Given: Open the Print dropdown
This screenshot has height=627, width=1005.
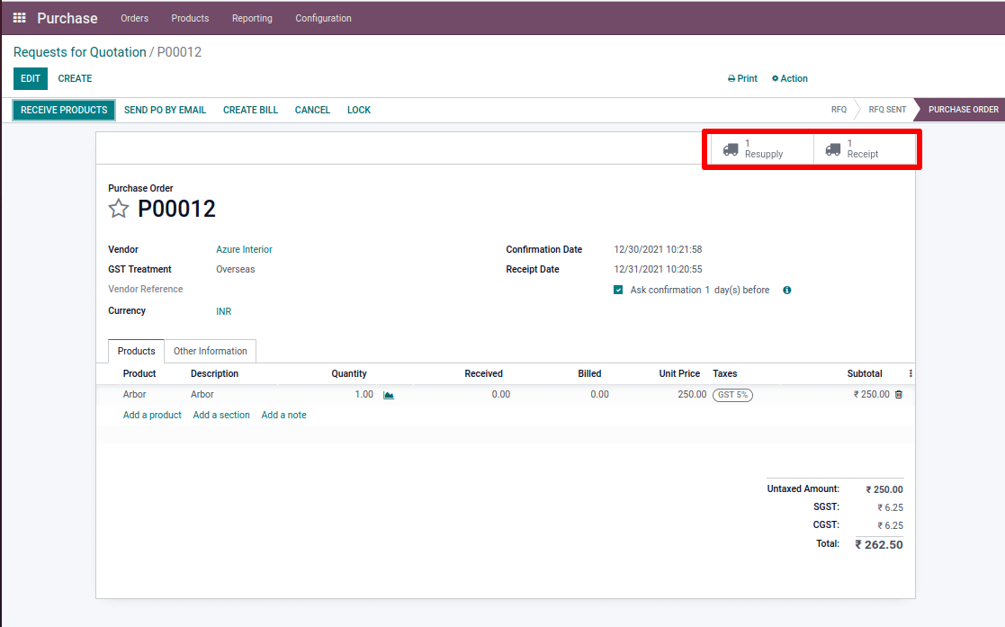Looking at the screenshot, I should point(742,78).
